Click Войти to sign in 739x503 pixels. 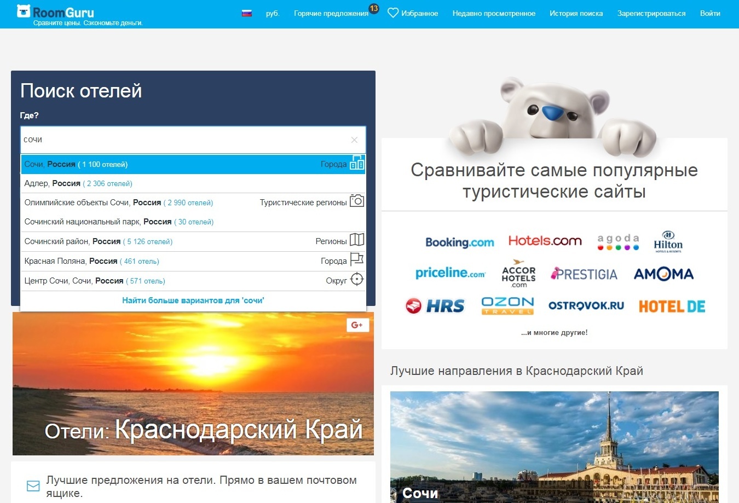[710, 13]
